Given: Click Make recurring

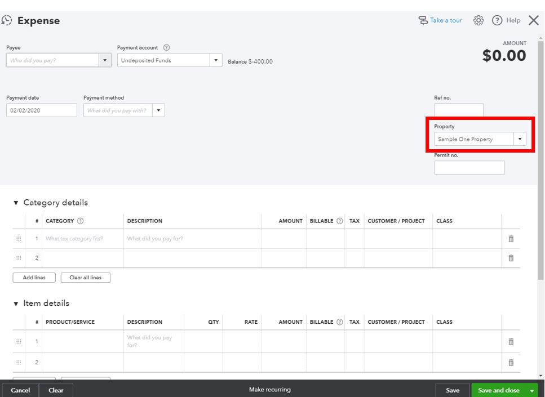Looking at the screenshot, I should point(270,390).
